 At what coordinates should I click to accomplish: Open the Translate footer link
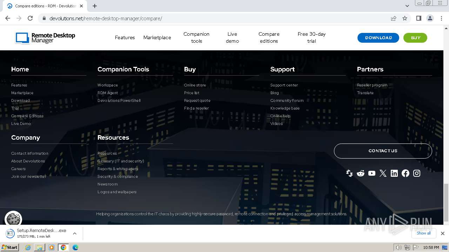click(x=365, y=93)
